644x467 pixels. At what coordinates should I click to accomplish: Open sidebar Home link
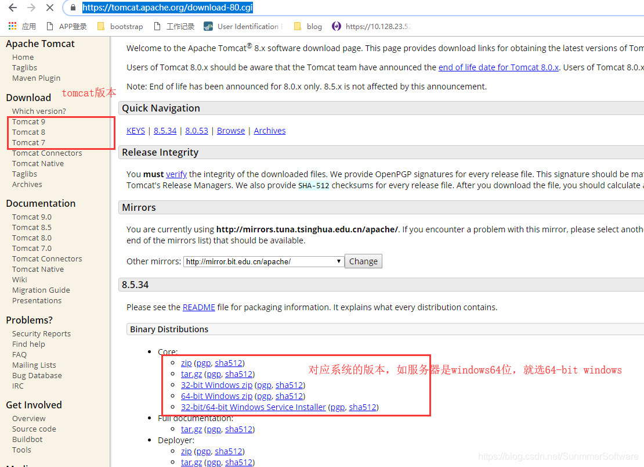click(x=23, y=57)
